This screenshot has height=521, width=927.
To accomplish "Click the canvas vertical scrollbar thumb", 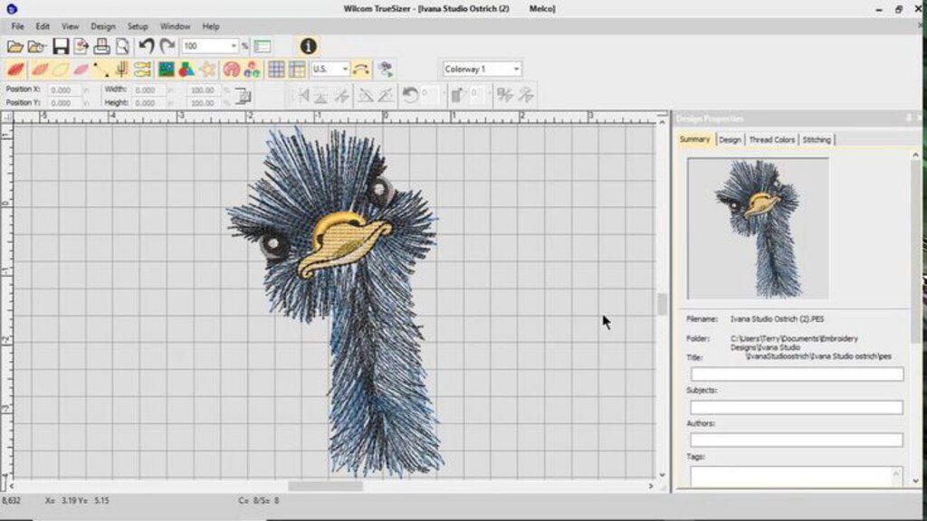I will point(662,304).
